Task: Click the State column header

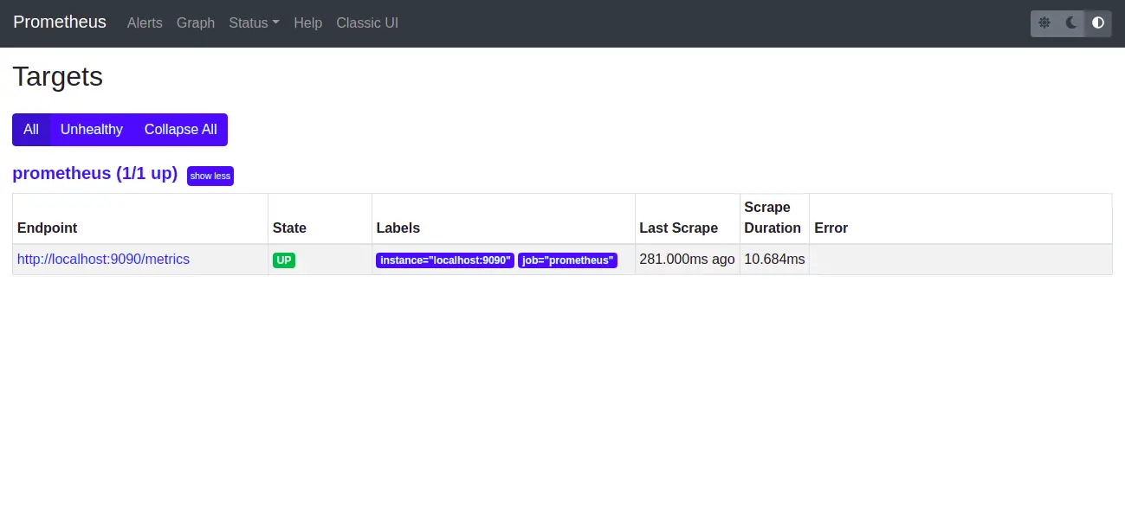Action: (x=320, y=219)
